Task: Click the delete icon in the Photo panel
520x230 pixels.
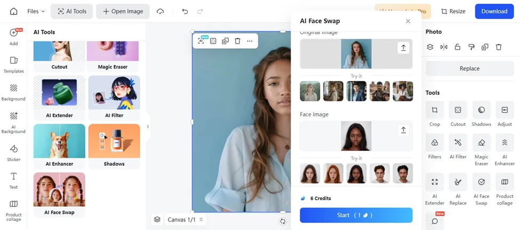Action: 499,47
